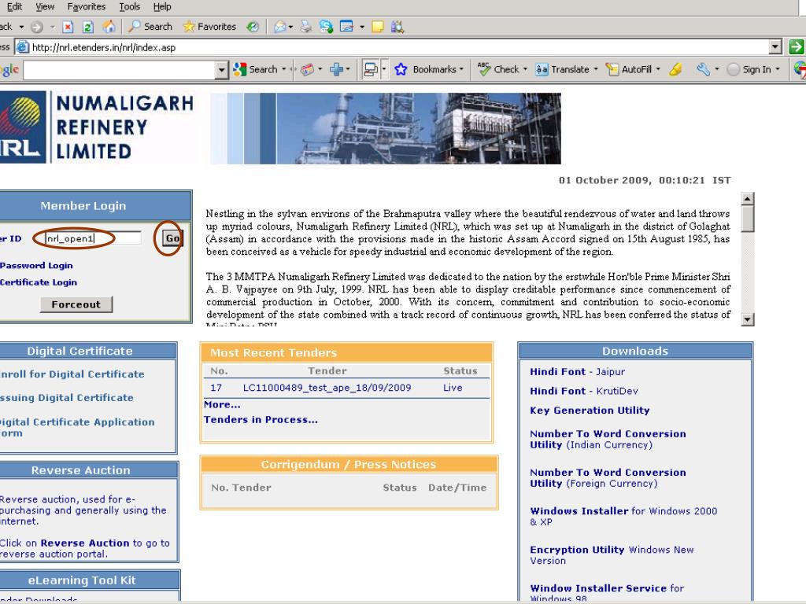Open the View menu
806x604 pixels.
(45, 6)
